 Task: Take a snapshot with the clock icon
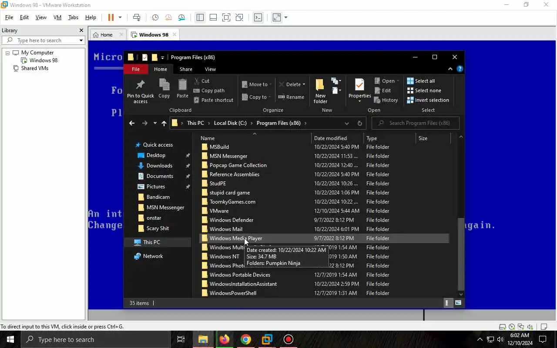(x=155, y=17)
